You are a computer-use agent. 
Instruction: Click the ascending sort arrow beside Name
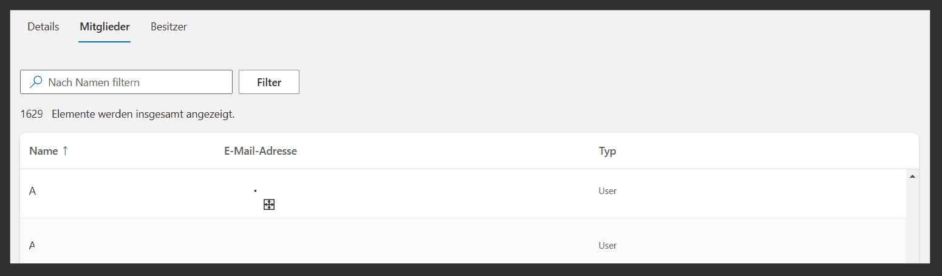pos(65,151)
